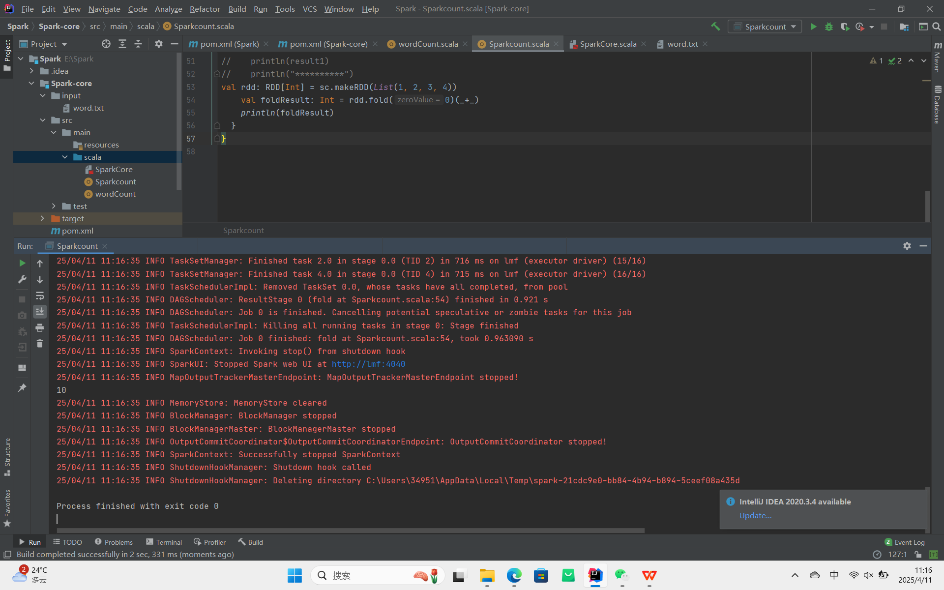Toggle pin tab in Run panel
The image size is (944, 590).
tap(22, 388)
